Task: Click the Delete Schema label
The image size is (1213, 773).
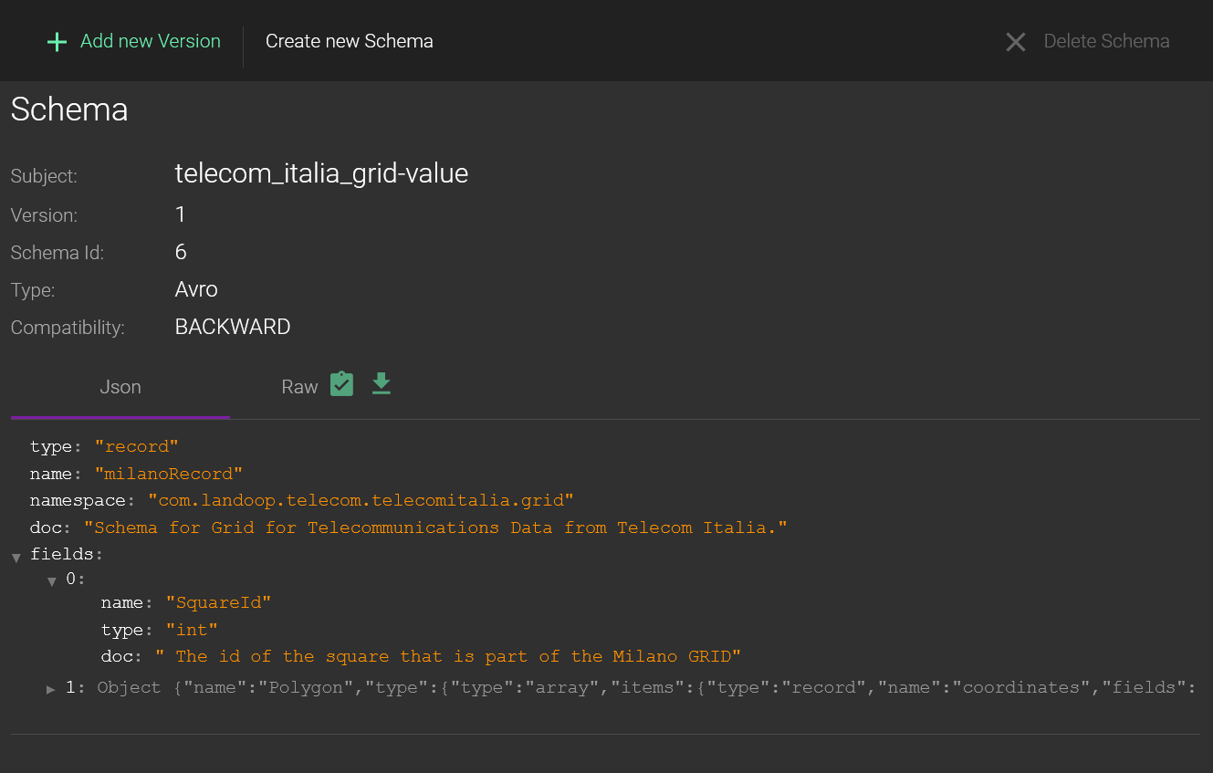Action: (x=1106, y=41)
